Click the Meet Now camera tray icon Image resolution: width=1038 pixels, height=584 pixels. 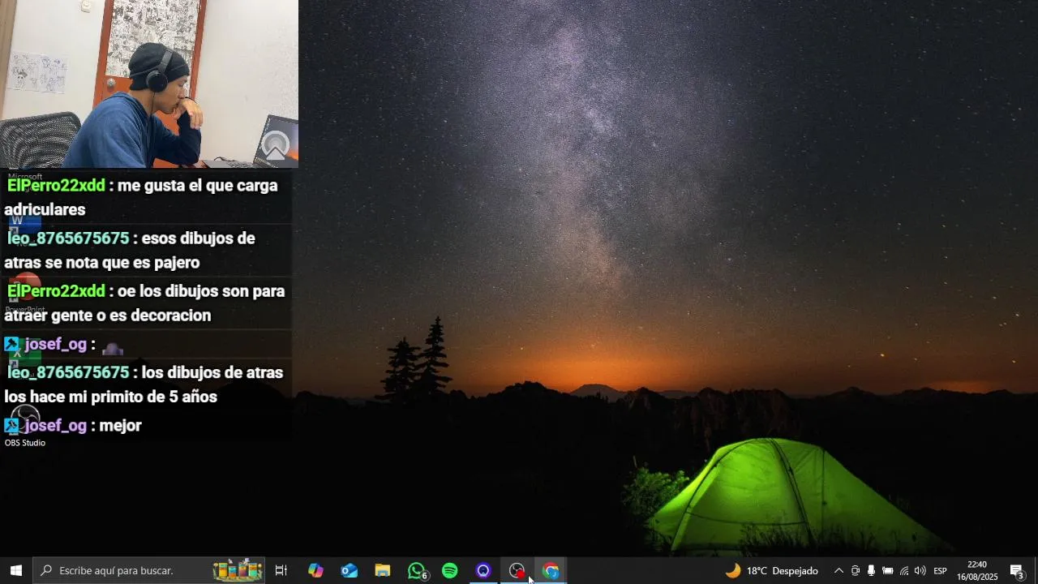(855, 570)
